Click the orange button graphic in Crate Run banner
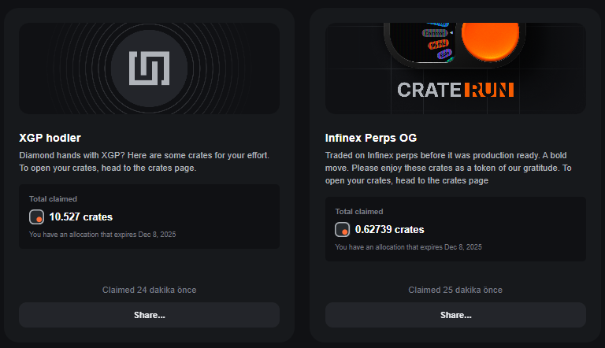Viewport: 605px width, 348px height. [x=491, y=40]
